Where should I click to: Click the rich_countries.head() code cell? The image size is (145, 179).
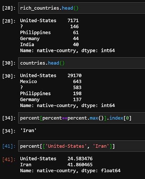tap(82, 8)
